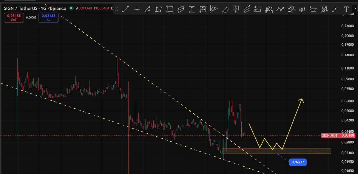
Task: Select the Trend Line drawing tool
Action: [126, 9]
